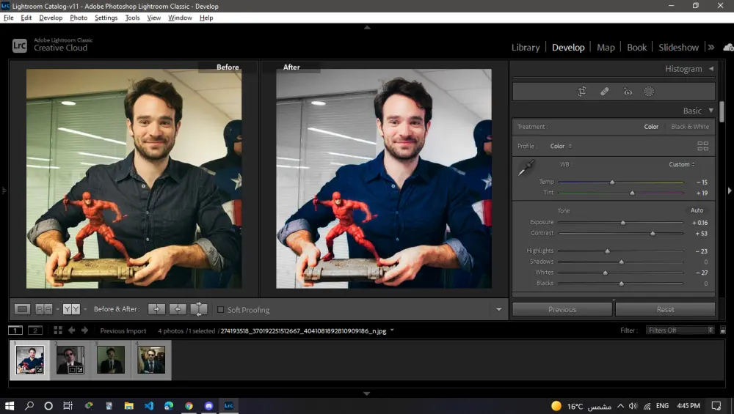Switch to Loupe view in toolbar

tap(23, 309)
